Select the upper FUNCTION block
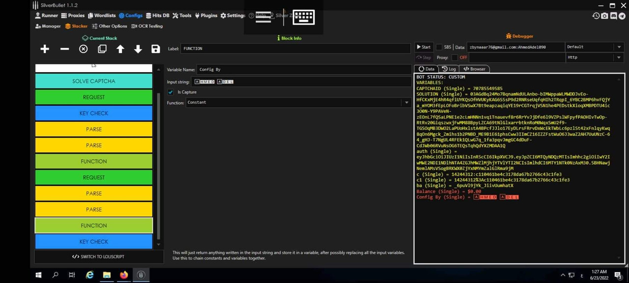Viewport: 629px width, 283px height. click(93, 161)
